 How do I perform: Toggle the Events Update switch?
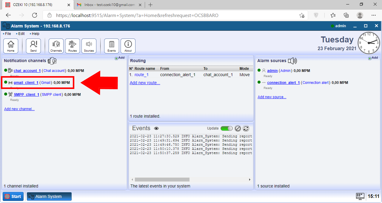(x=227, y=128)
